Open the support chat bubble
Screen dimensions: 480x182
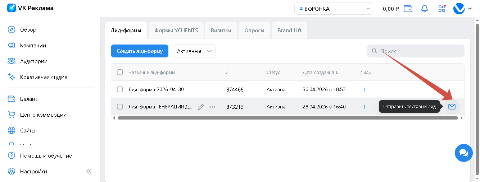[x=463, y=153]
